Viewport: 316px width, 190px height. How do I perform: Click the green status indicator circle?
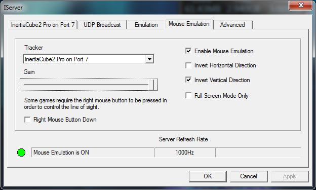(x=21, y=153)
